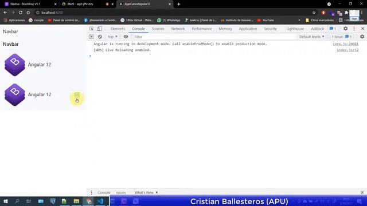This screenshot has width=367, height=206.
Task: Close the DevTools panel
Action: point(362,29)
